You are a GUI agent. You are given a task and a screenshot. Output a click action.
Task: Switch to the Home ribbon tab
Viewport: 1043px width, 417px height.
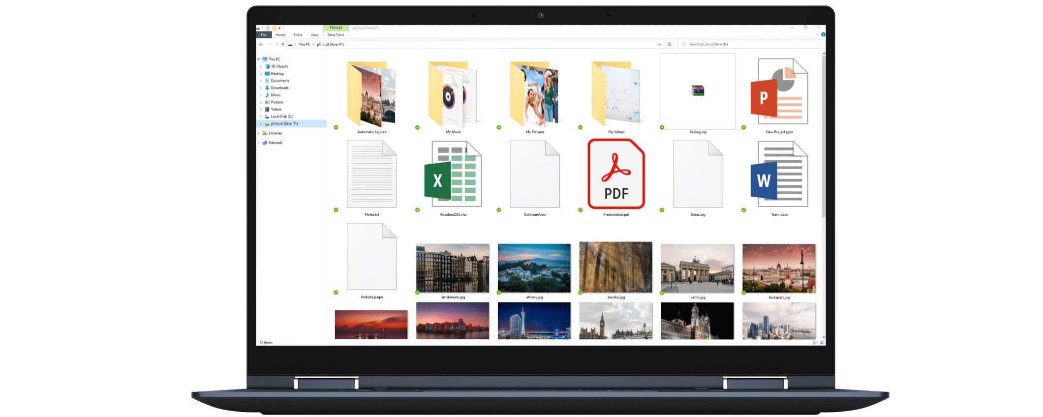[x=280, y=35]
